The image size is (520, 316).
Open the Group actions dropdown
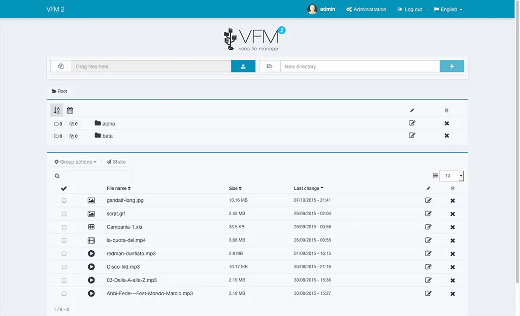(x=75, y=161)
